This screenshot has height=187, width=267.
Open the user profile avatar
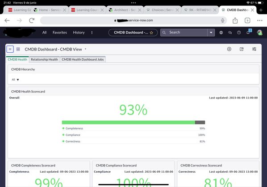click(260, 32)
